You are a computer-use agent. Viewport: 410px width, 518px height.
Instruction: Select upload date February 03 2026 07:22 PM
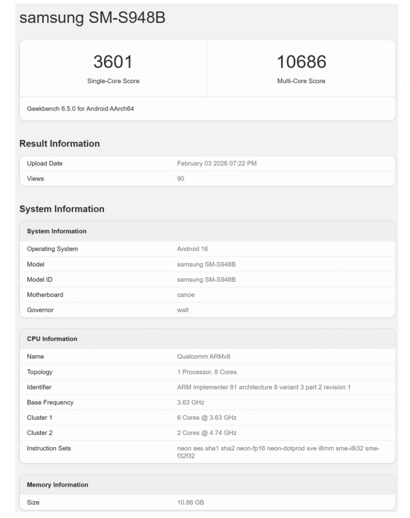click(x=217, y=163)
